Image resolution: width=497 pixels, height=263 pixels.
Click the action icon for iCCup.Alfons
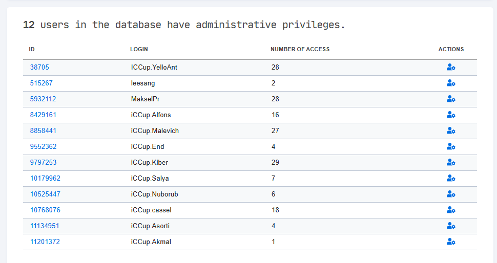coord(451,115)
